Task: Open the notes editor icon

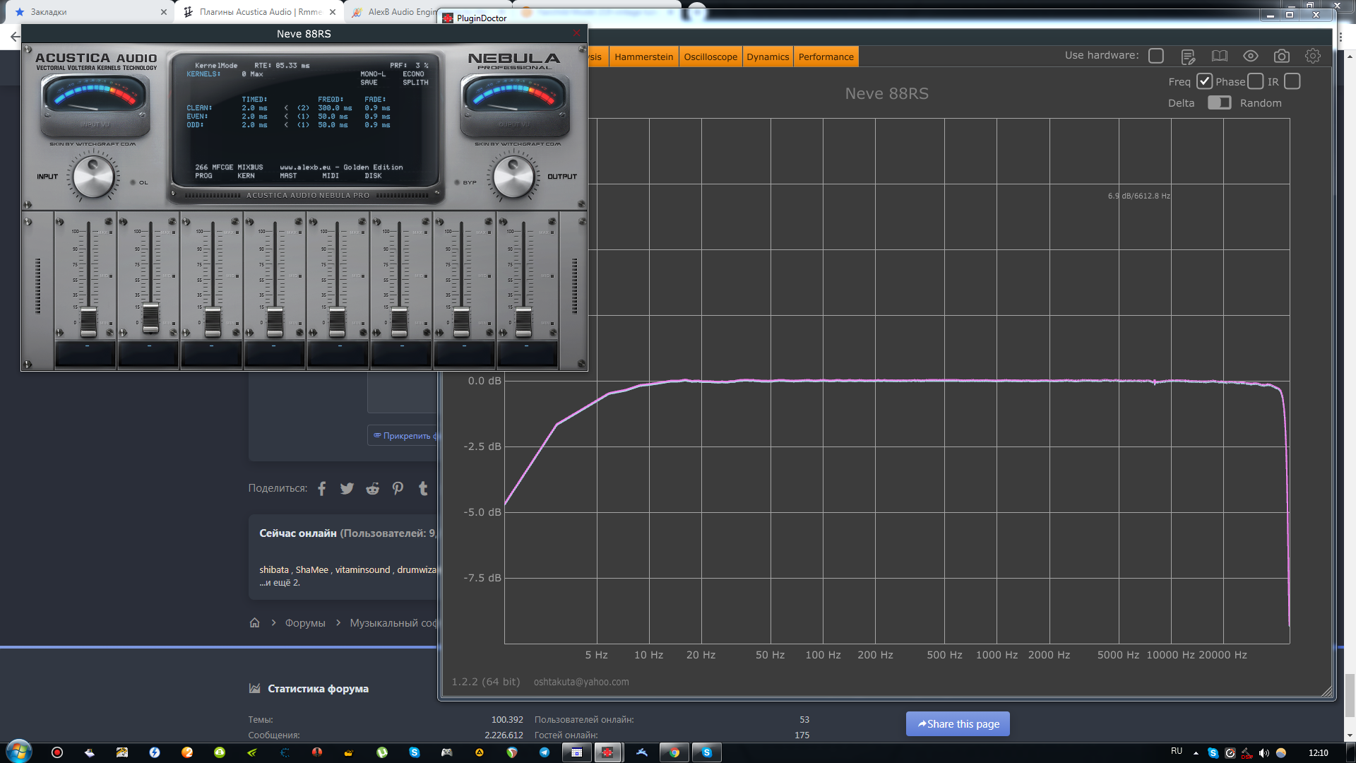Action: (x=1188, y=57)
